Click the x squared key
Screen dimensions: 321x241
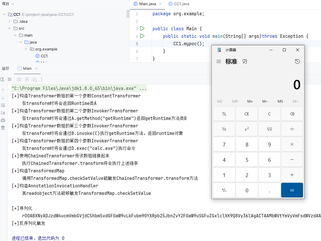(247, 129)
